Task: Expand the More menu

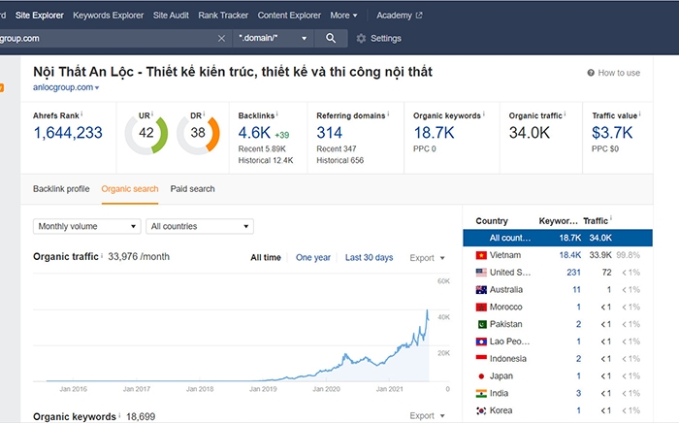Action: tap(343, 16)
